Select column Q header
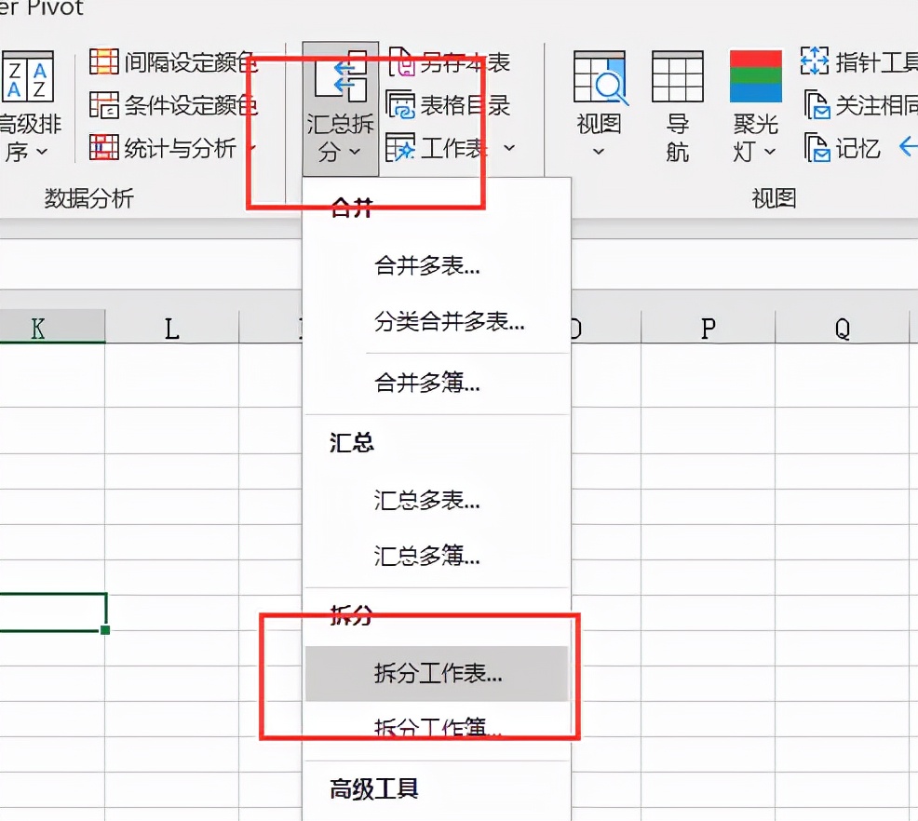 pyautogui.click(x=843, y=328)
